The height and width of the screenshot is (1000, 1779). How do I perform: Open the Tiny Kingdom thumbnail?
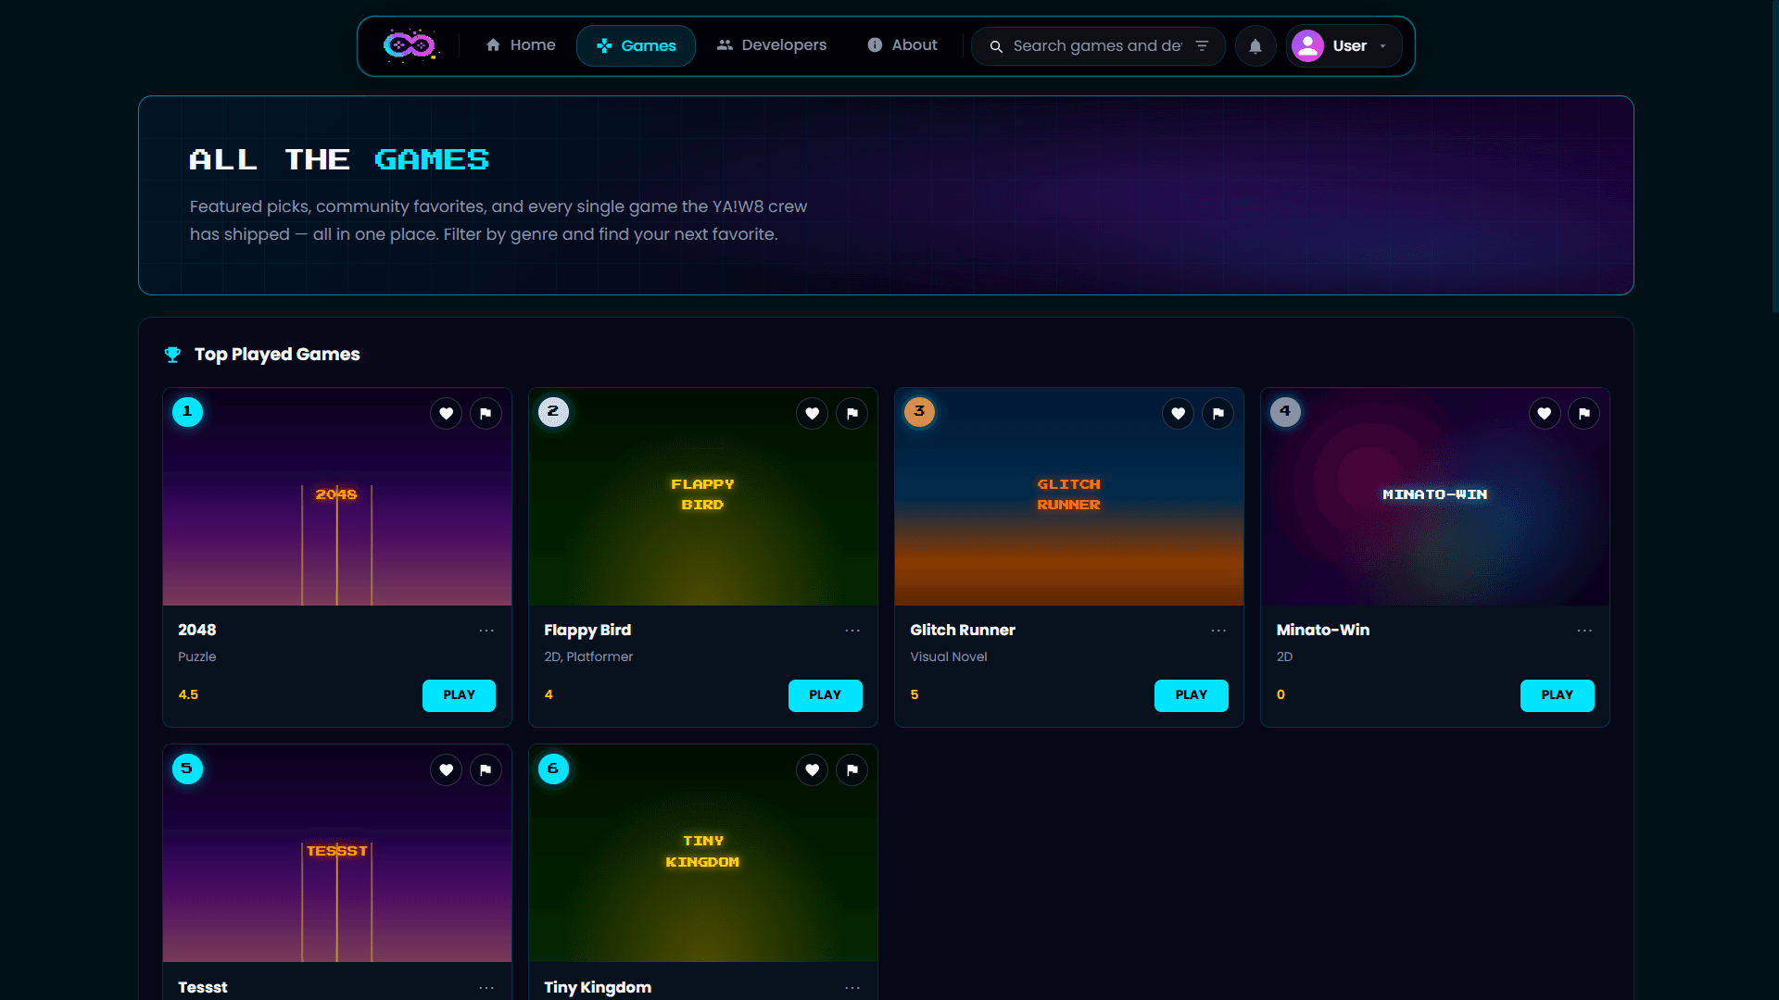(702, 854)
